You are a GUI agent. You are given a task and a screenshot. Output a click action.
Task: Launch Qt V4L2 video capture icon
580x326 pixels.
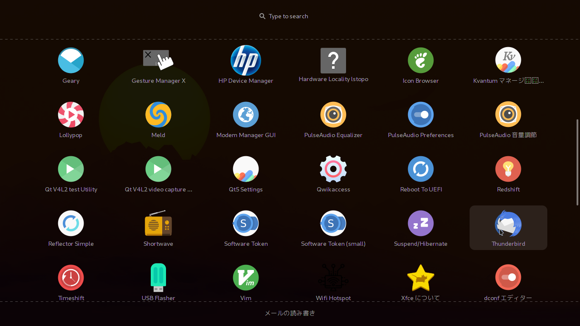pyautogui.click(x=158, y=169)
